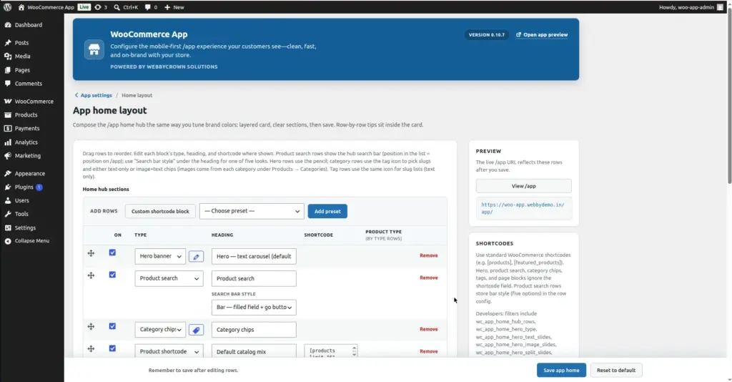The width and height of the screenshot is (732, 382).
Task: Remove the Category chips row
Action: [429, 329]
